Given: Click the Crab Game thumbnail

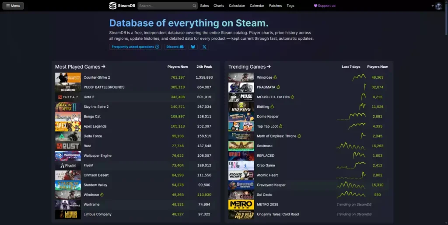Looking at the screenshot, I should 241,166.
